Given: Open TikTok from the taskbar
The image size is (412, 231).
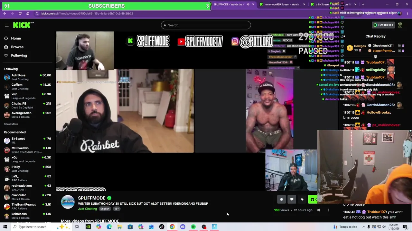Looking at the screenshot, I should point(162,227).
